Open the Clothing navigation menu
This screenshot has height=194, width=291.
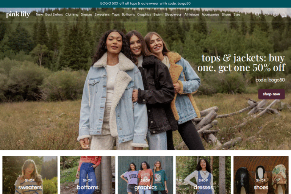tap(72, 14)
